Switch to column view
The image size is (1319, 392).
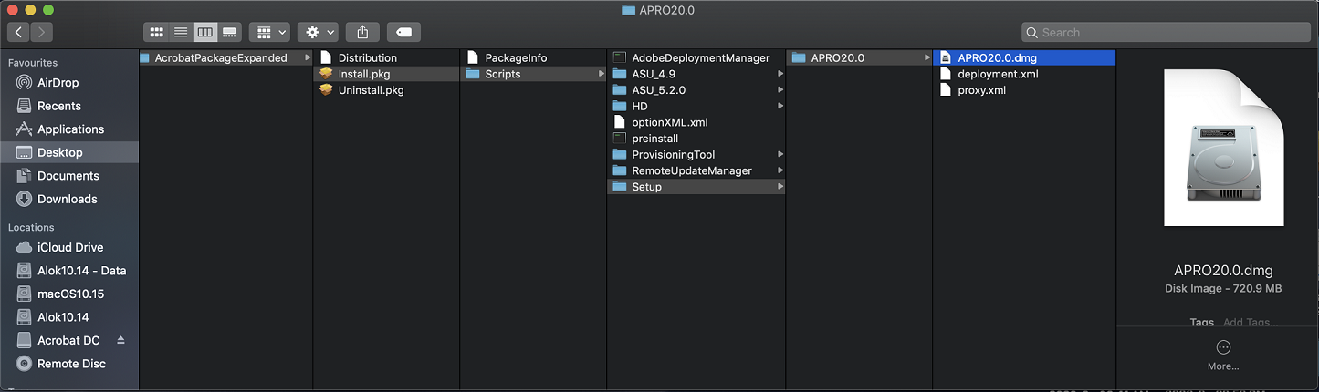click(x=204, y=32)
